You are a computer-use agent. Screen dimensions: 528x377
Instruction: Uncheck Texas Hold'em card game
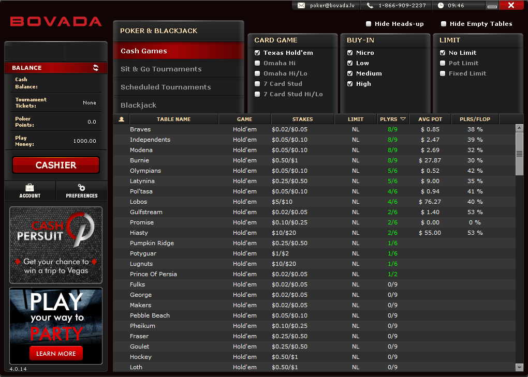[x=257, y=53]
